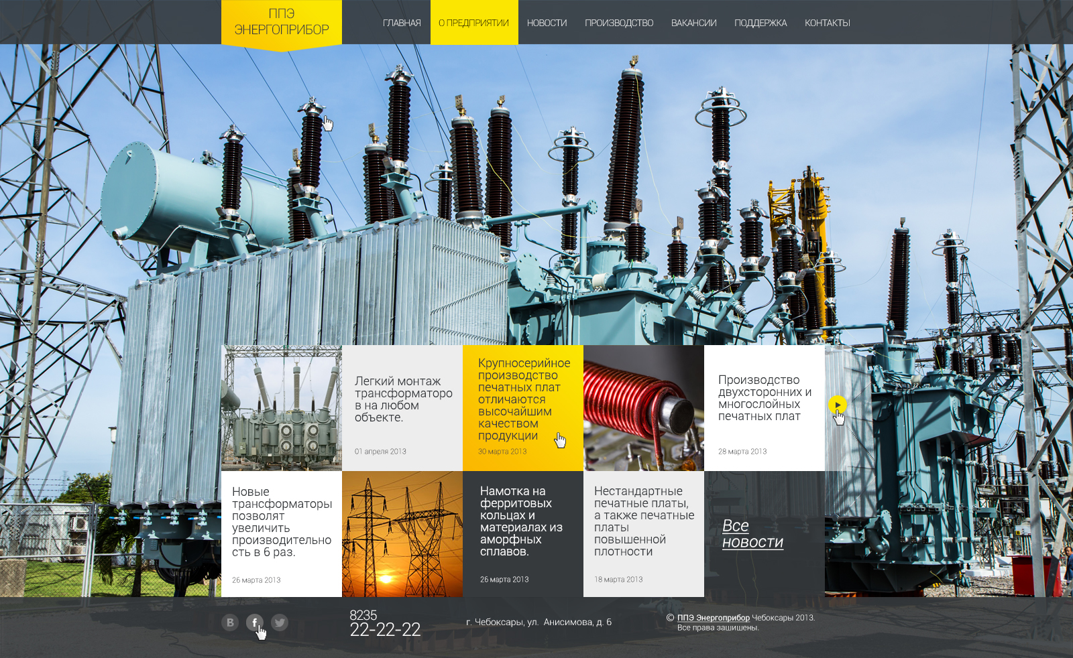
Task: Click the yellow next-arrow news button
Action: click(837, 405)
